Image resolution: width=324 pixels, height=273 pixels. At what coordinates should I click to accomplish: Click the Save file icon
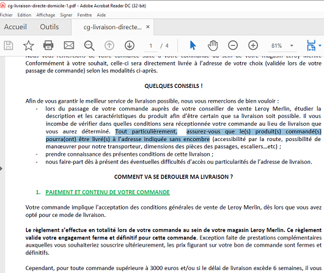(x=9, y=45)
